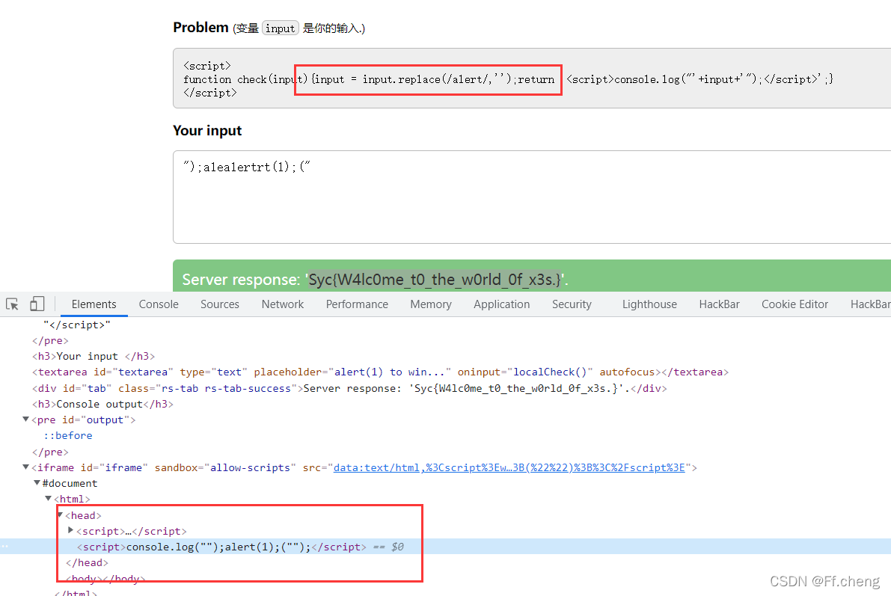Select the closing </head> tag line
The height and width of the screenshot is (596, 891).
(87, 562)
